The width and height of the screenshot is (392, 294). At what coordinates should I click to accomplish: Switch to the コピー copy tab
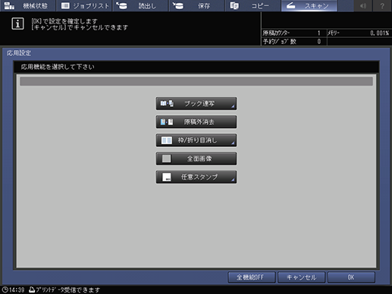pyautogui.click(x=253, y=5)
